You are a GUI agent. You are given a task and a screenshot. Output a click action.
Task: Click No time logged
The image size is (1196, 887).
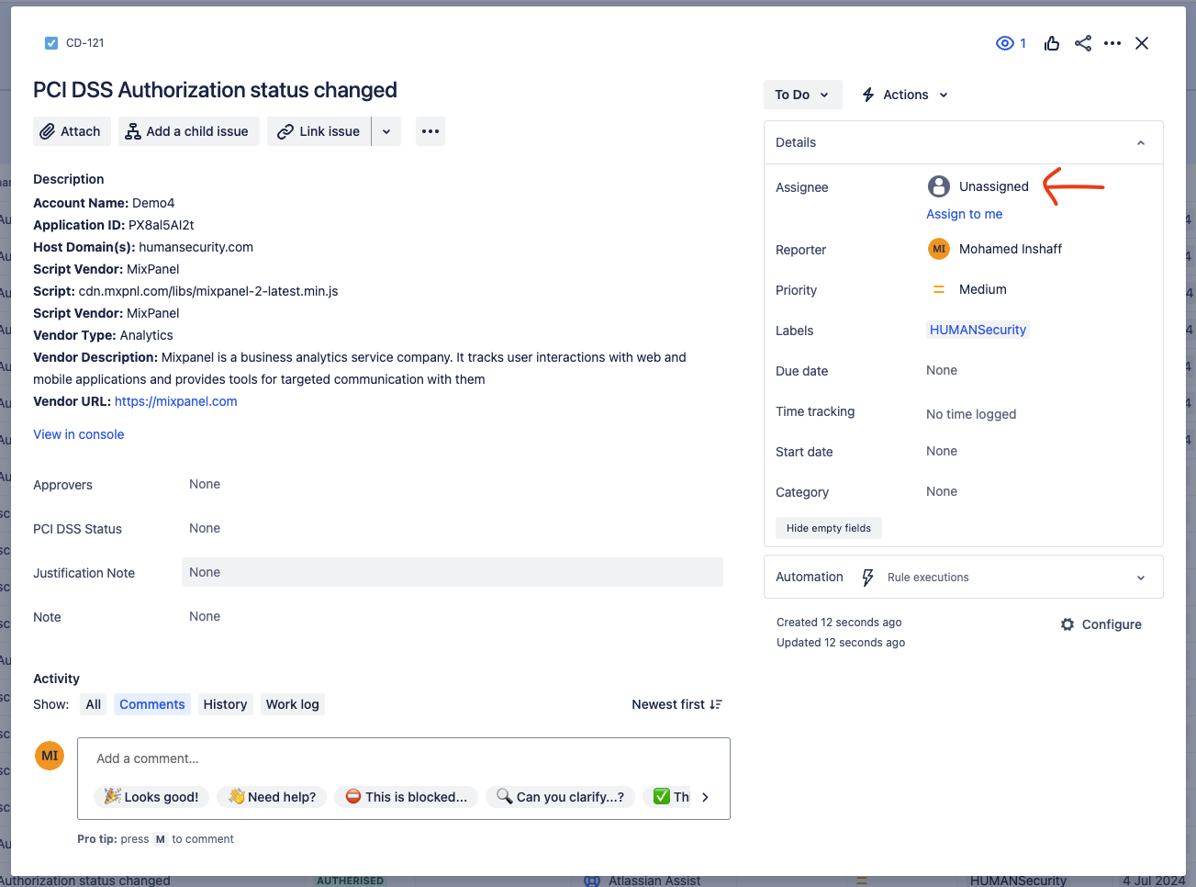[x=971, y=414]
